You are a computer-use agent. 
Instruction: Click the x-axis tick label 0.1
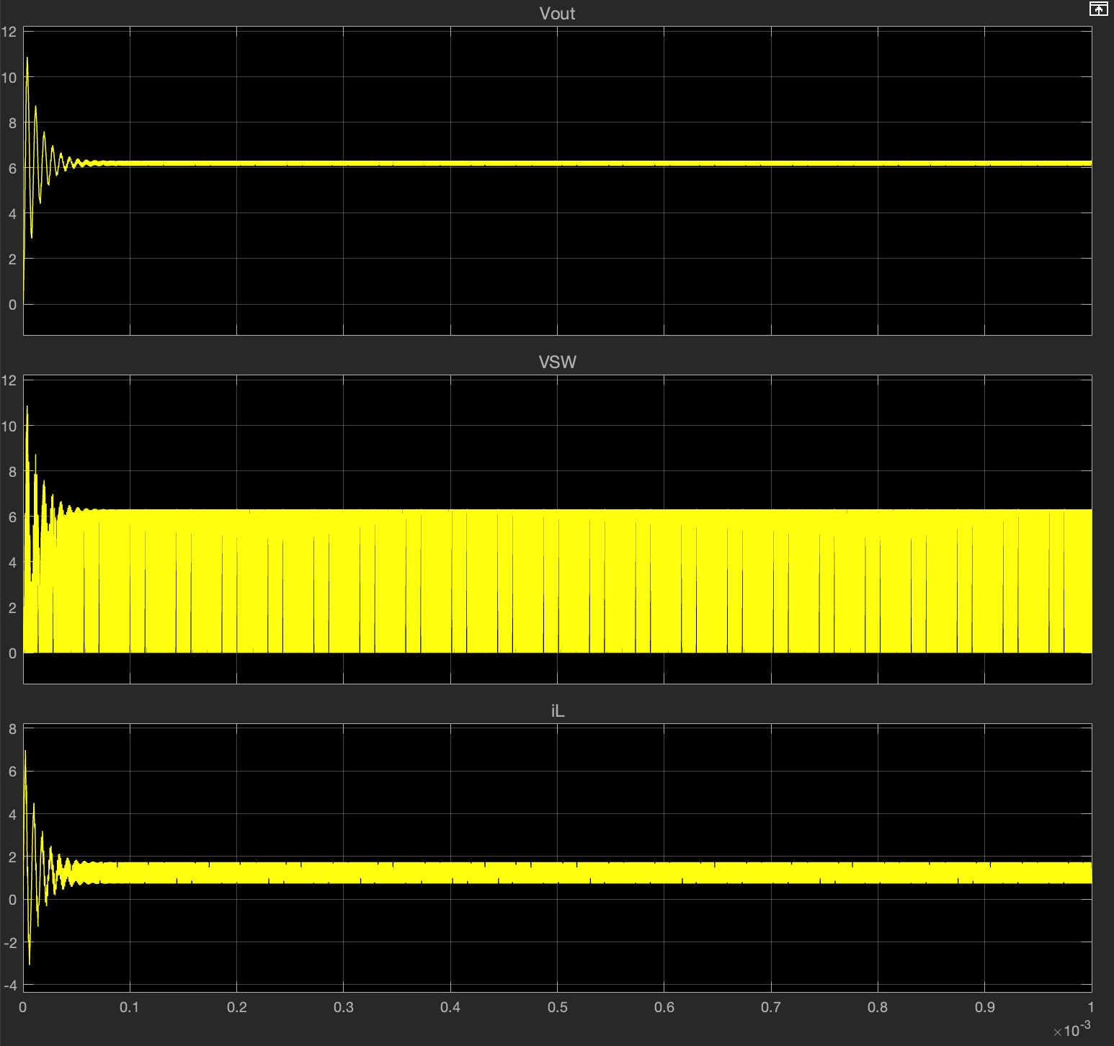pyautogui.click(x=130, y=1007)
